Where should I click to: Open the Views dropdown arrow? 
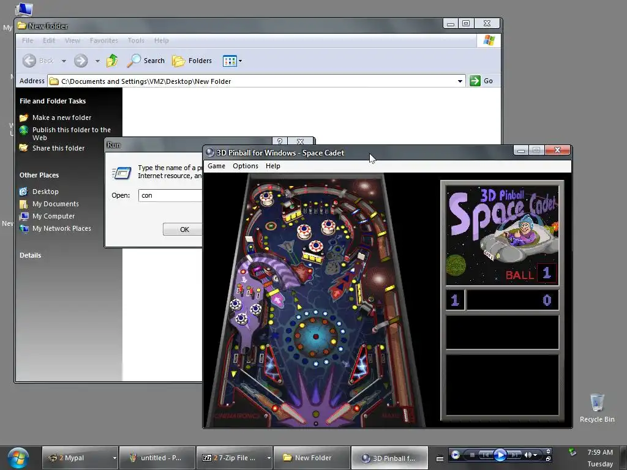240,61
